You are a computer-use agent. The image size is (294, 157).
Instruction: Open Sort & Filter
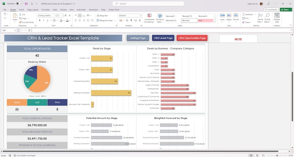coord(260,18)
